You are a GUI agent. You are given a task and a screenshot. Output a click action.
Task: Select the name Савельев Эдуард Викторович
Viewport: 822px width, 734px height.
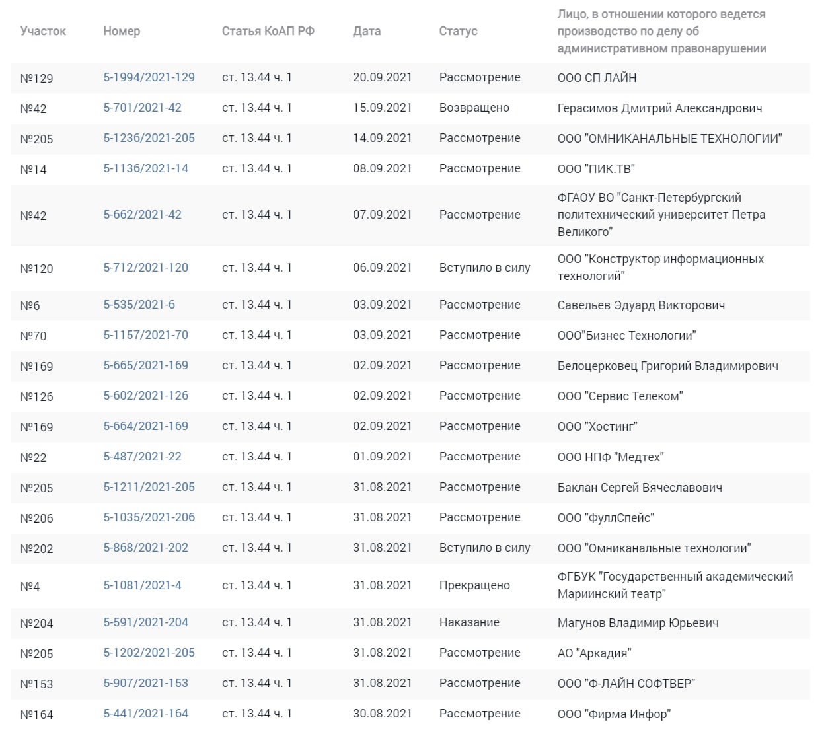tap(641, 305)
